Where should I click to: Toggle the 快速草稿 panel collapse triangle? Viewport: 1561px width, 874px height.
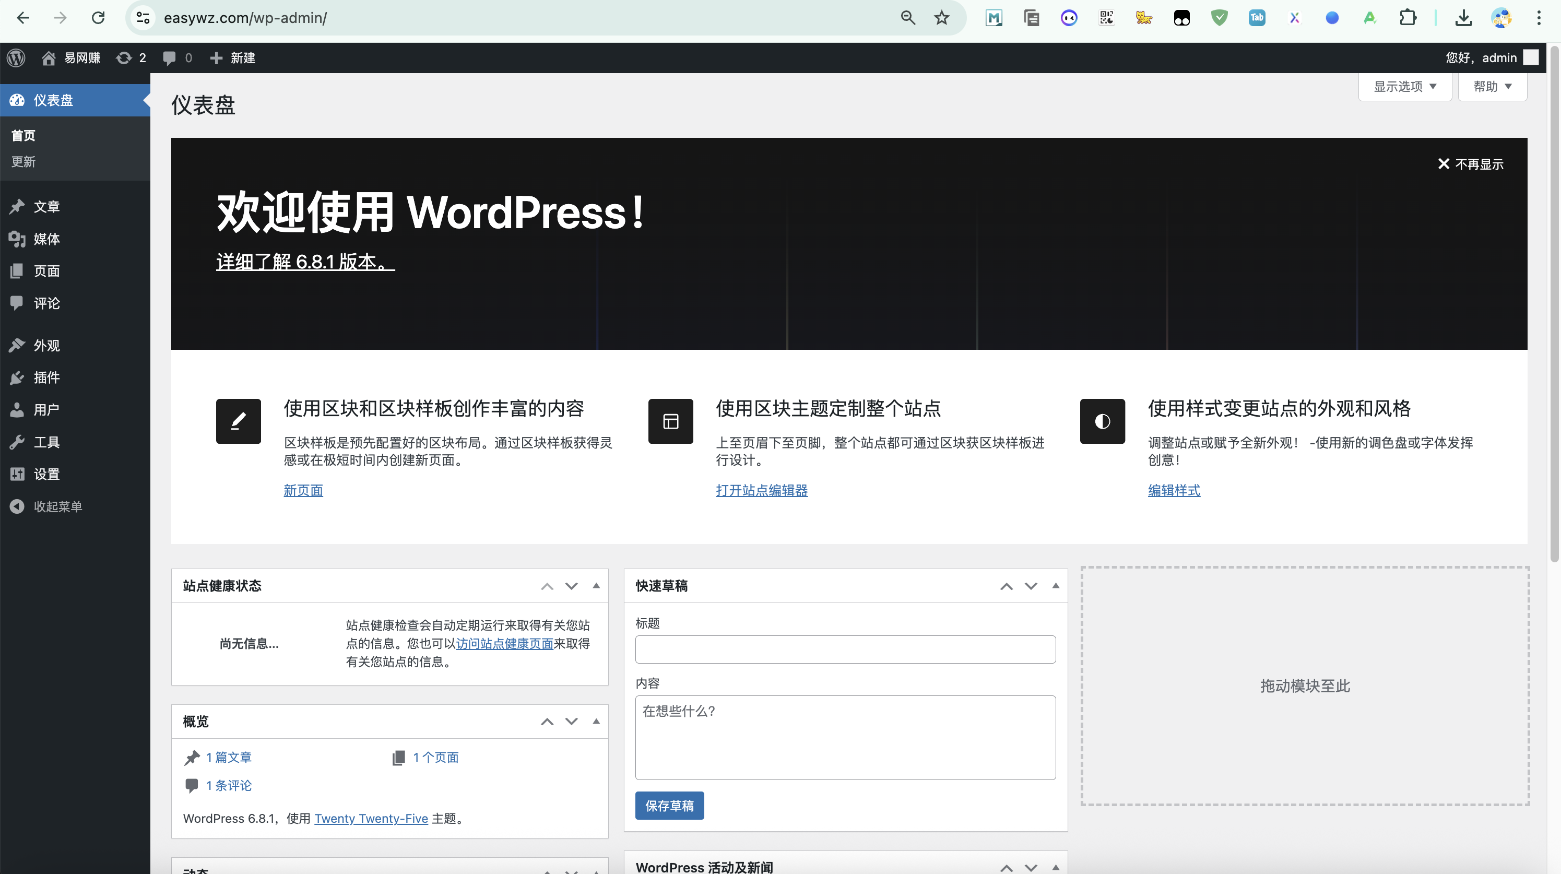[1055, 585]
